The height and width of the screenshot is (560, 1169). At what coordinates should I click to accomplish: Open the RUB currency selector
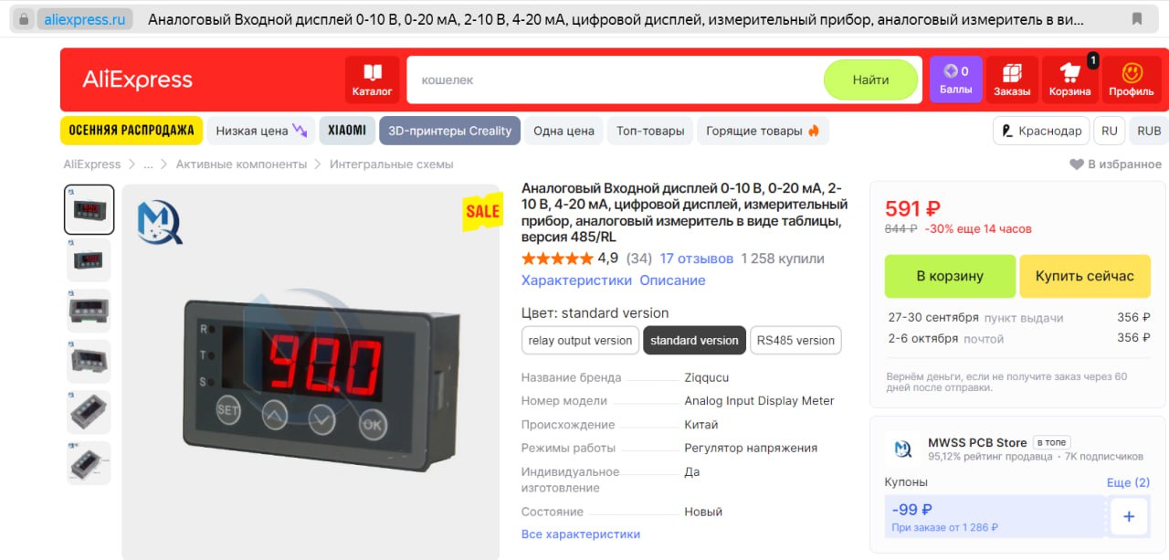click(1149, 131)
